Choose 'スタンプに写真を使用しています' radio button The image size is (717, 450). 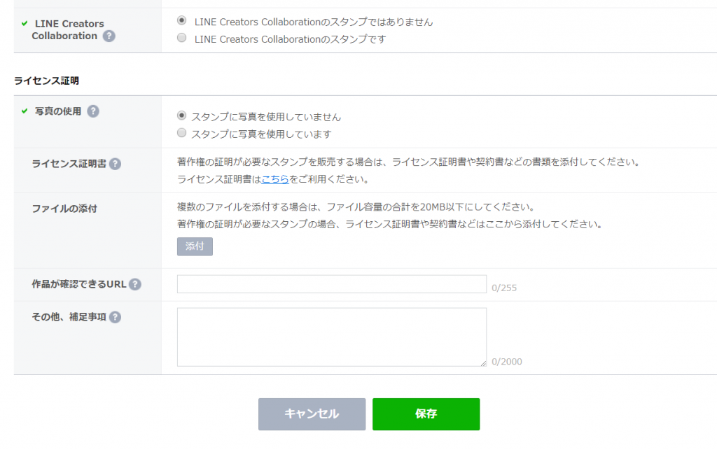pyautogui.click(x=182, y=133)
